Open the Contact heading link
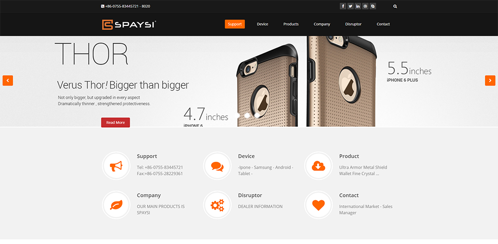This screenshot has height=244, width=498. (x=349, y=195)
